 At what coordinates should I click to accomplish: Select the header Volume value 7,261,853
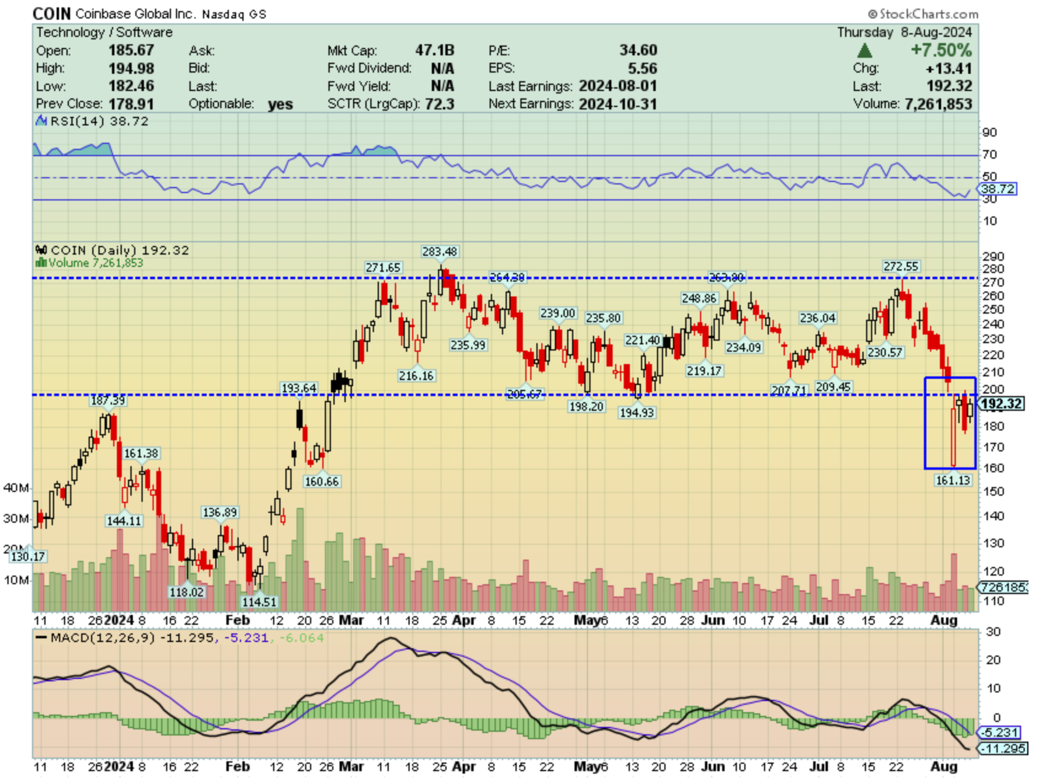click(938, 104)
